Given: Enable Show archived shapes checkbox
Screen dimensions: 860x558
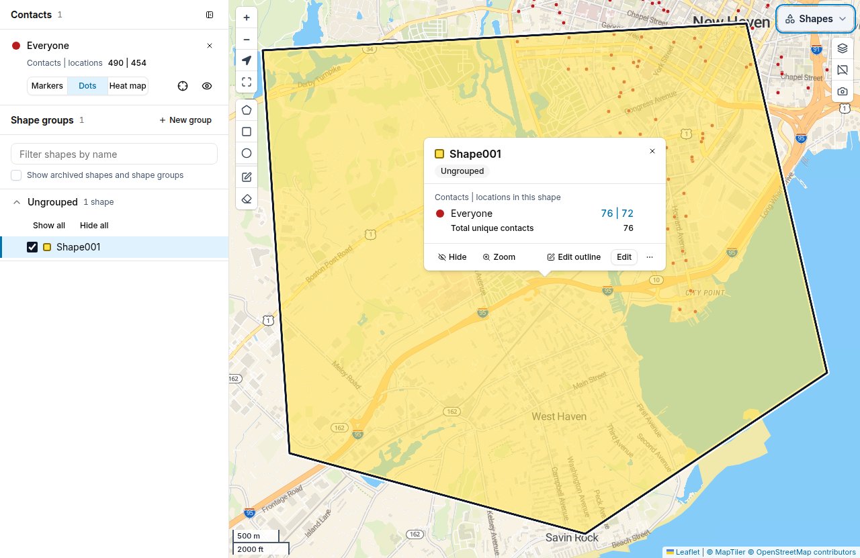Looking at the screenshot, I should coord(16,175).
